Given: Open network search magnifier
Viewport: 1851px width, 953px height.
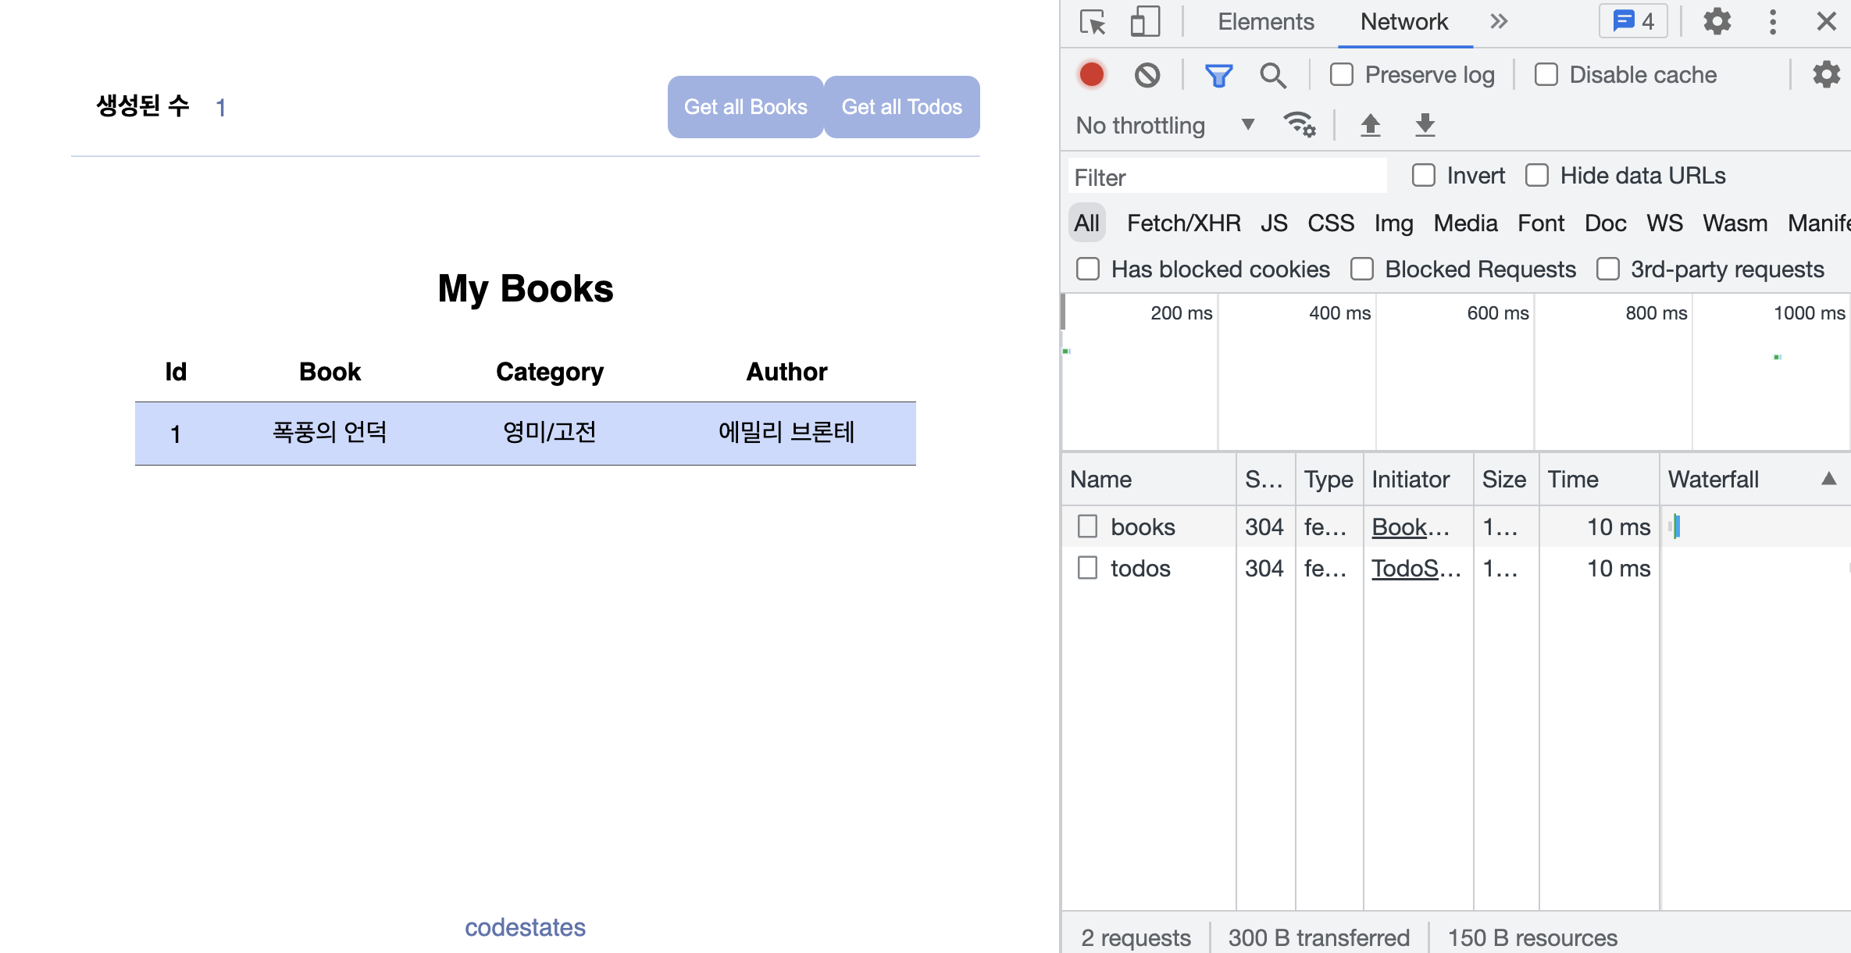Looking at the screenshot, I should point(1272,75).
